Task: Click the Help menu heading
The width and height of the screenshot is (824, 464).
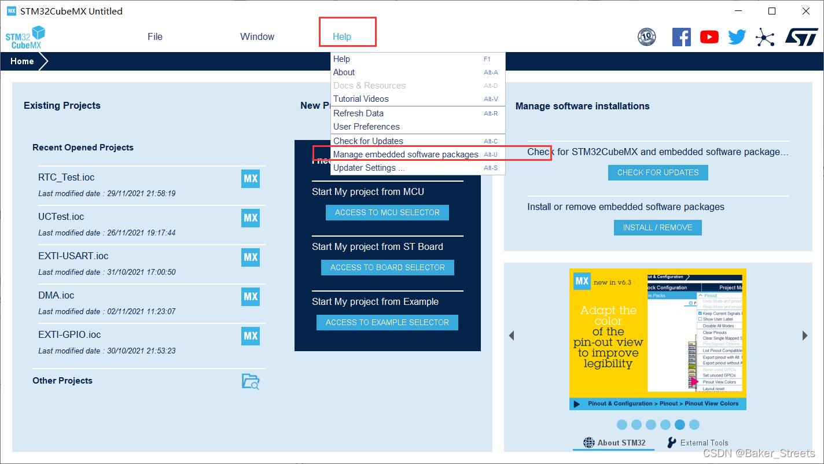Action: (342, 36)
